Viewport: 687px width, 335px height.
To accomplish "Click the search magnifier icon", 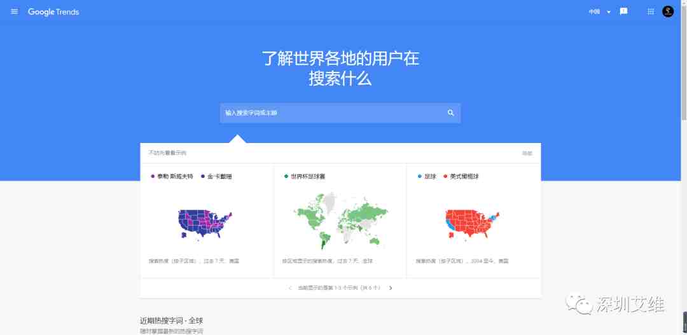I will coord(450,113).
